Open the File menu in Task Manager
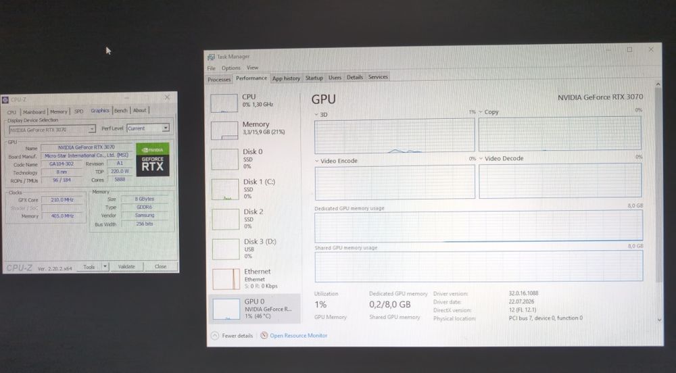676x373 pixels. [x=211, y=68]
